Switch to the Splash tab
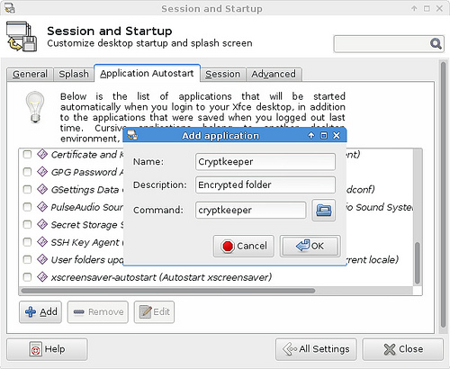 pos(74,74)
